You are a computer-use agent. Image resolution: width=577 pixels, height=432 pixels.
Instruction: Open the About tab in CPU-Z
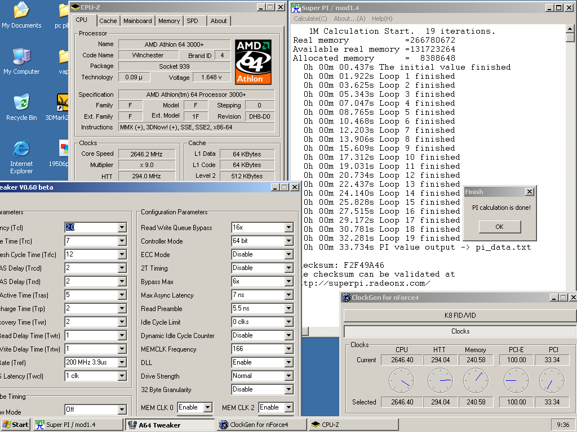coord(218,21)
